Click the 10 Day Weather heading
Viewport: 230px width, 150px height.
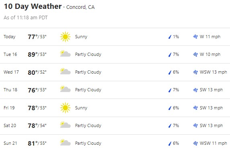(x=33, y=6)
